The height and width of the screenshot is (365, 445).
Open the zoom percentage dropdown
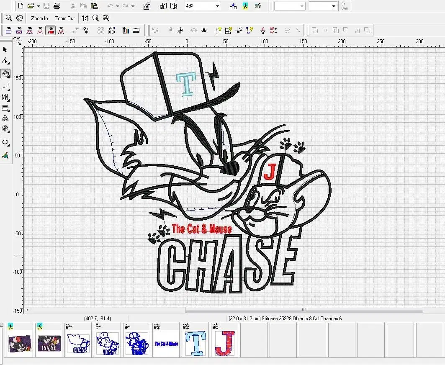(x=217, y=6)
